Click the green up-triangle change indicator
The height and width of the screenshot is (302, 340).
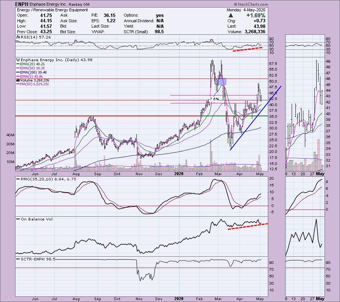coord(231,15)
